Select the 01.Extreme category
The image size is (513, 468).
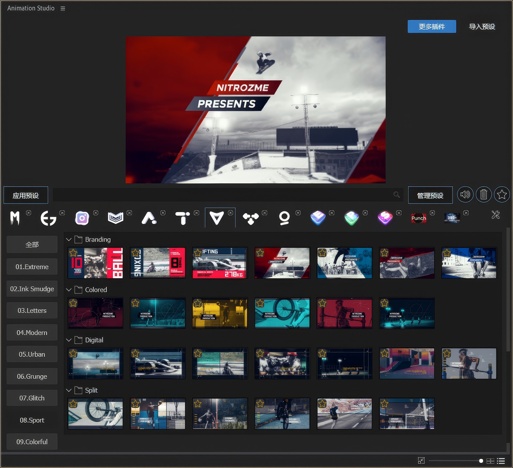(x=32, y=266)
